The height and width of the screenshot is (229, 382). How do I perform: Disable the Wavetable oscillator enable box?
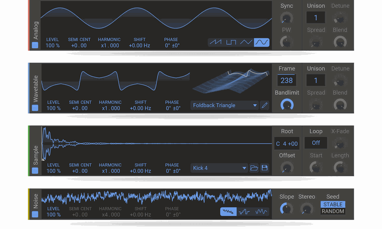click(35, 108)
